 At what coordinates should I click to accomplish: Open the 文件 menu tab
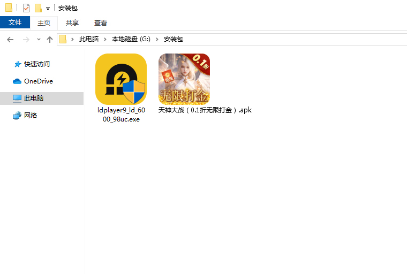(x=15, y=22)
